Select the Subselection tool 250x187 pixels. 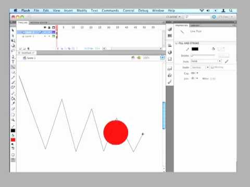(13, 35)
